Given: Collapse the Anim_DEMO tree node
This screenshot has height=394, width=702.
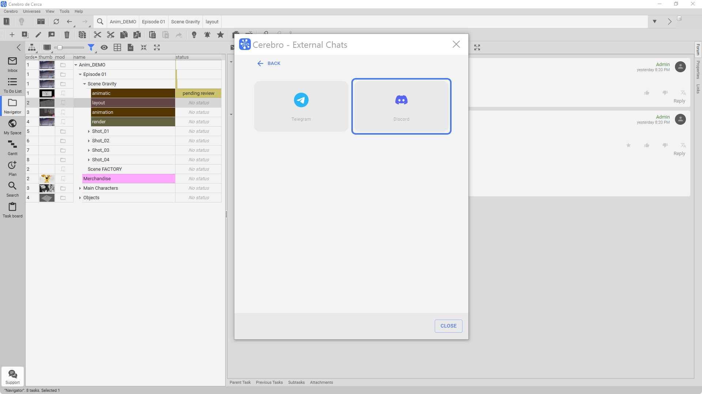Looking at the screenshot, I should tap(76, 65).
